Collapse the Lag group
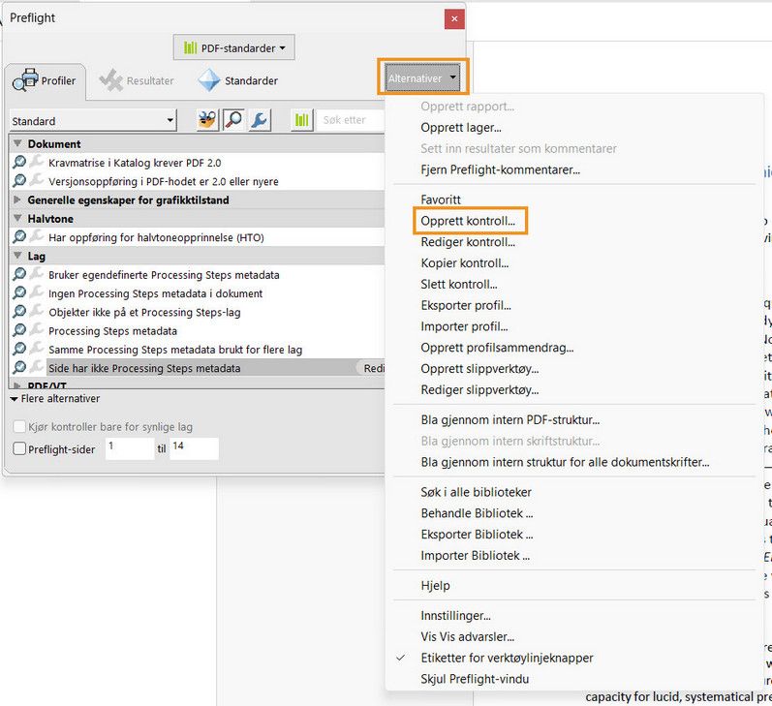Viewport: 772px width, 706px height. tap(17, 256)
